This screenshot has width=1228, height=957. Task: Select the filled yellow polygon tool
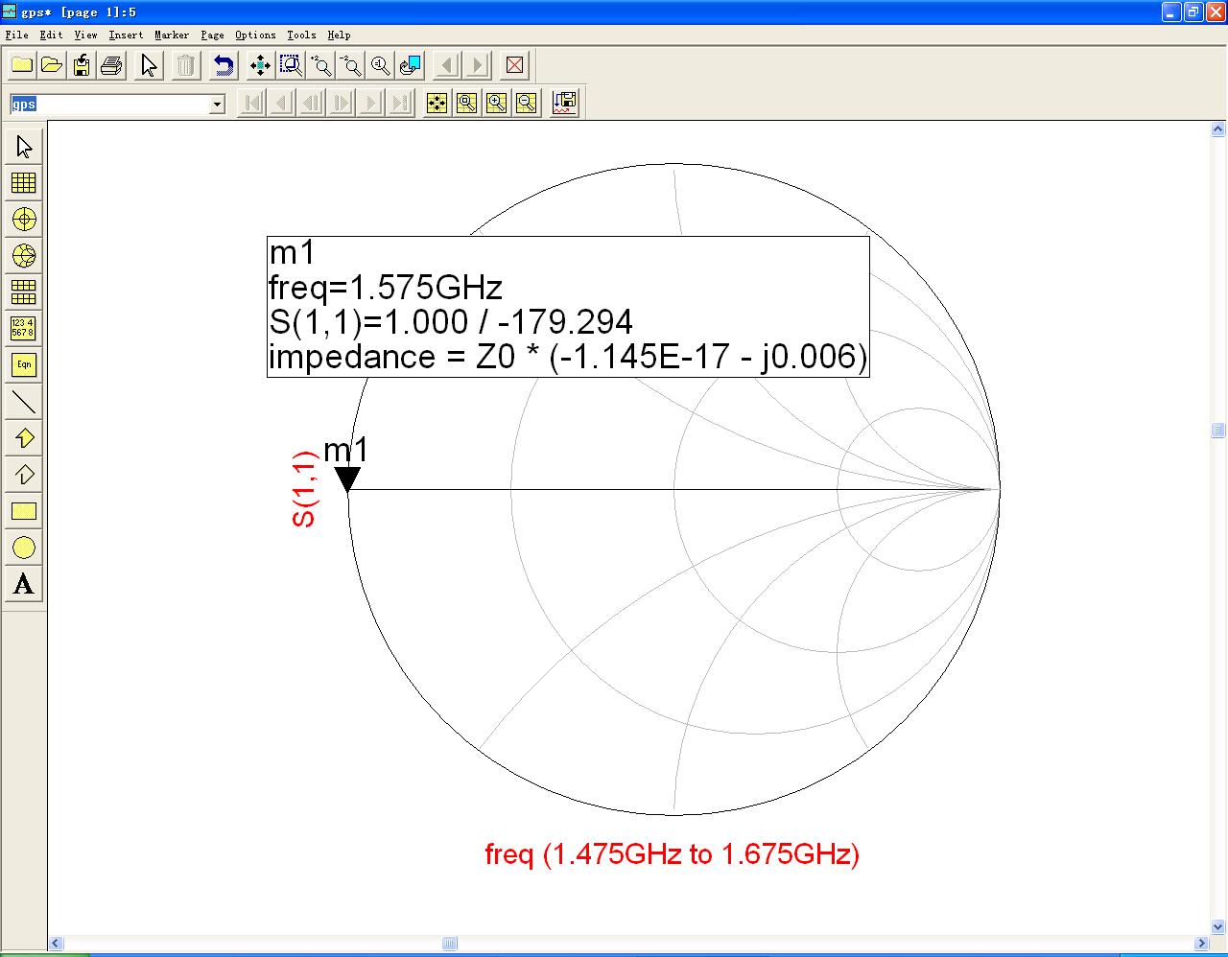[x=24, y=438]
